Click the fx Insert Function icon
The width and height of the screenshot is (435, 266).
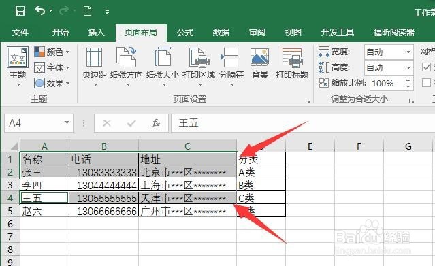pos(156,123)
